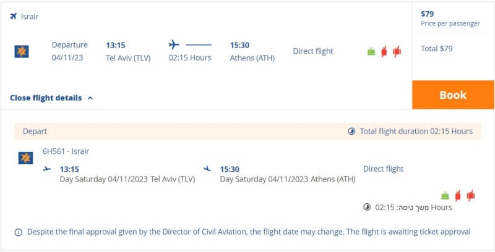Screen dimensions: 495x252
Task: Book the $79 Israir flight
Action: 453,95
